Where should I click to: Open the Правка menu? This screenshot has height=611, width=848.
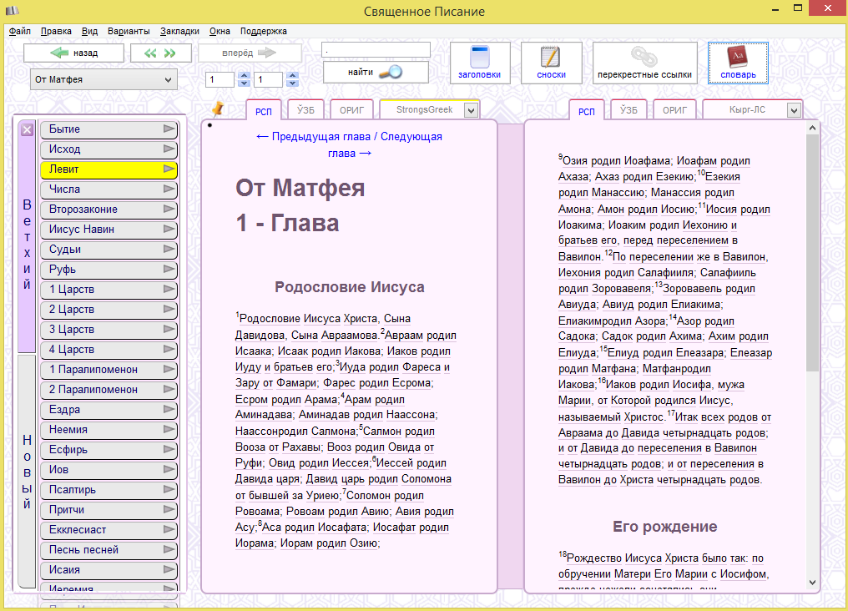tap(56, 32)
